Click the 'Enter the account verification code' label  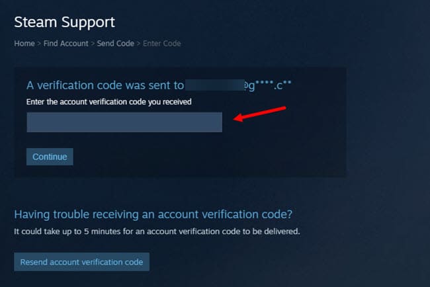click(x=109, y=102)
